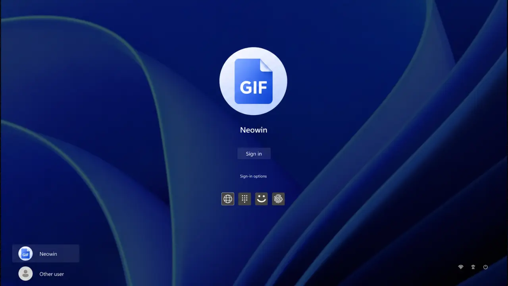Open the accessibility options icon

(473, 267)
